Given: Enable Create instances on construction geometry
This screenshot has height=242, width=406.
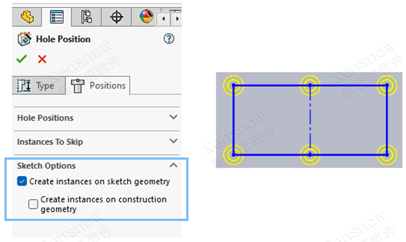Looking at the screenshot, I should coord(33,204).
